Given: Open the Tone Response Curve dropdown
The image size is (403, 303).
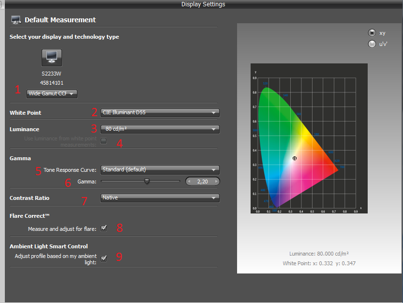Looking at the screenshot, I should click(160, 170).
